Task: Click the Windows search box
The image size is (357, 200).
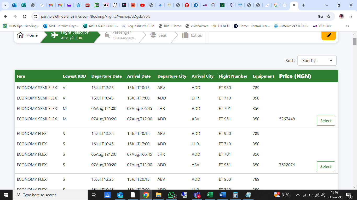Action: 50,195
